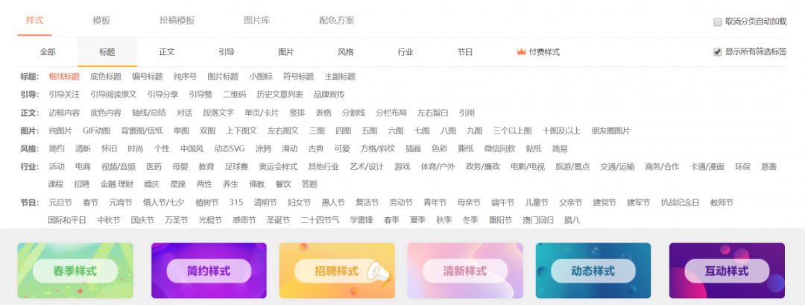
Task: Filter by 动态SVG style tag
Action: [x=229, y=148]
